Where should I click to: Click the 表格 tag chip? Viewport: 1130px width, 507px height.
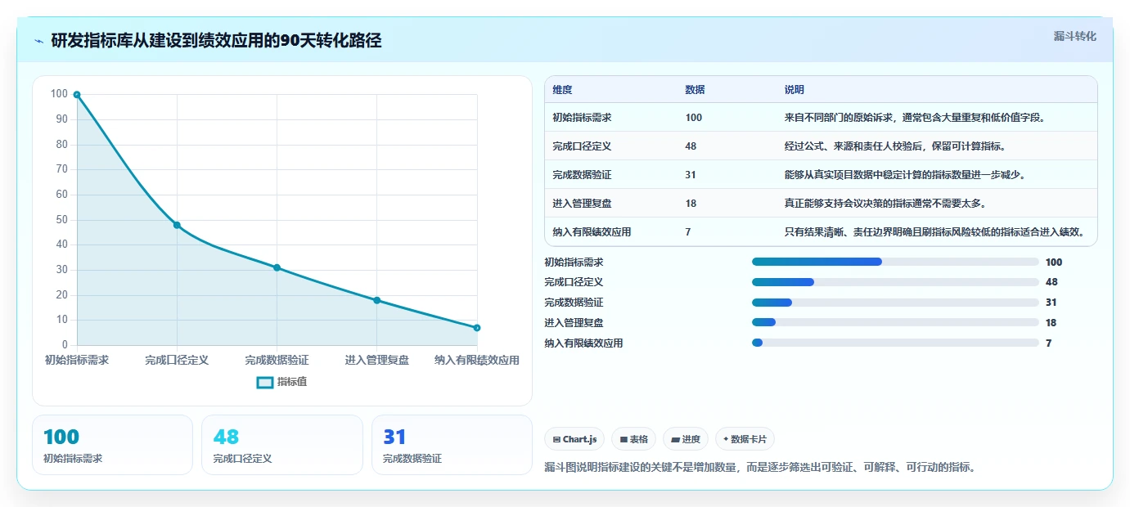coord(633,439)
